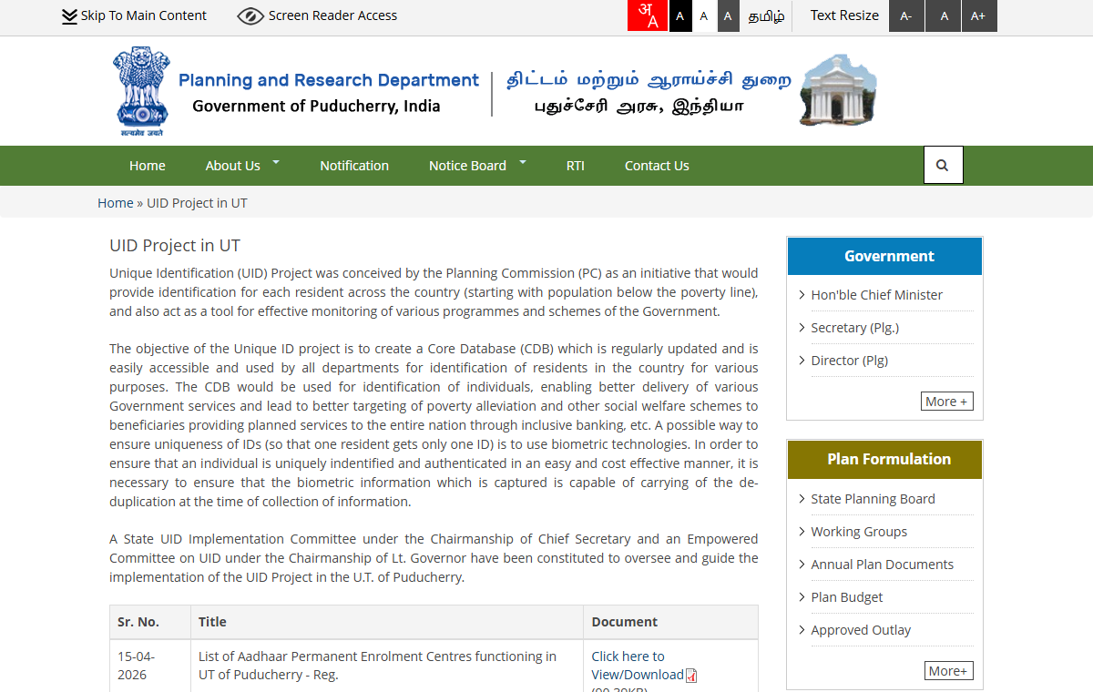
Task: Decrease text size with A- button
Action: (x=906, y=15)
